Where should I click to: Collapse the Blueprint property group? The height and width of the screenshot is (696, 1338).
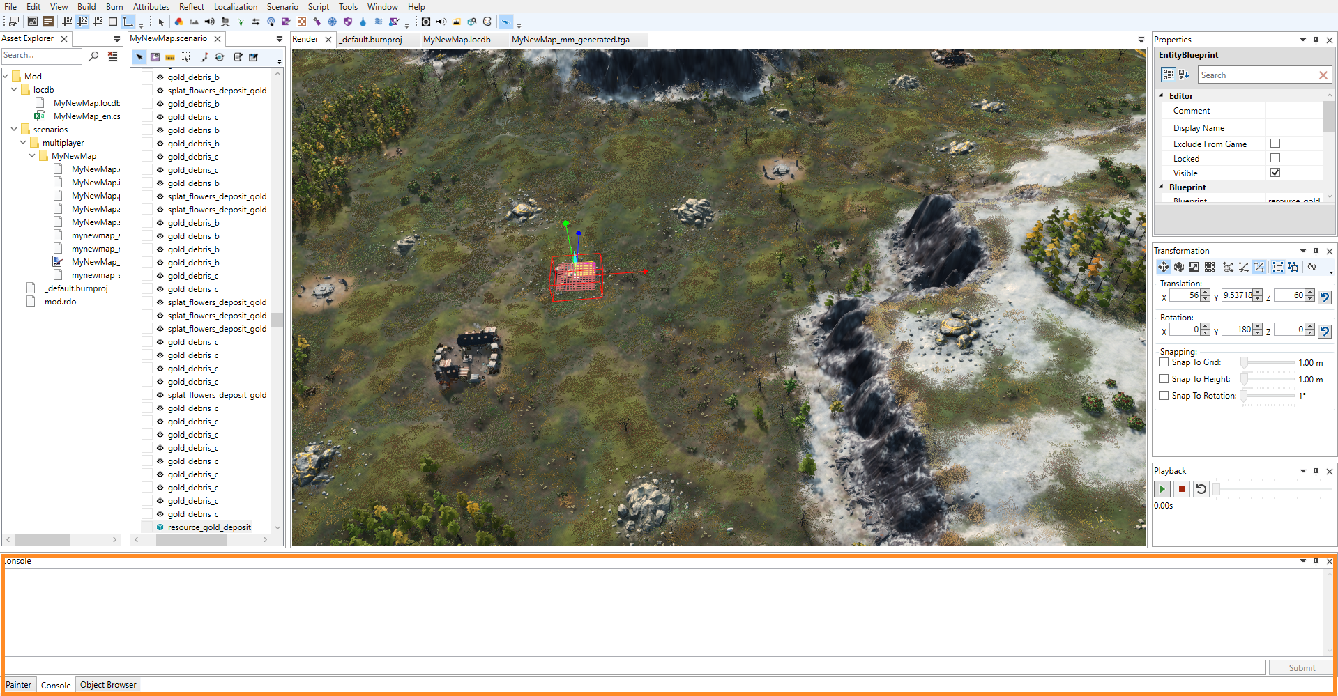[x=1162, y=187]
